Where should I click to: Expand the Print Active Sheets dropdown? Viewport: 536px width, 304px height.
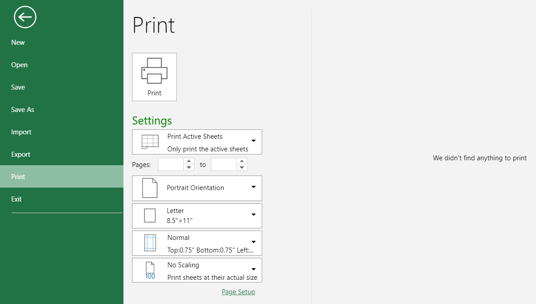click(254, 141)
